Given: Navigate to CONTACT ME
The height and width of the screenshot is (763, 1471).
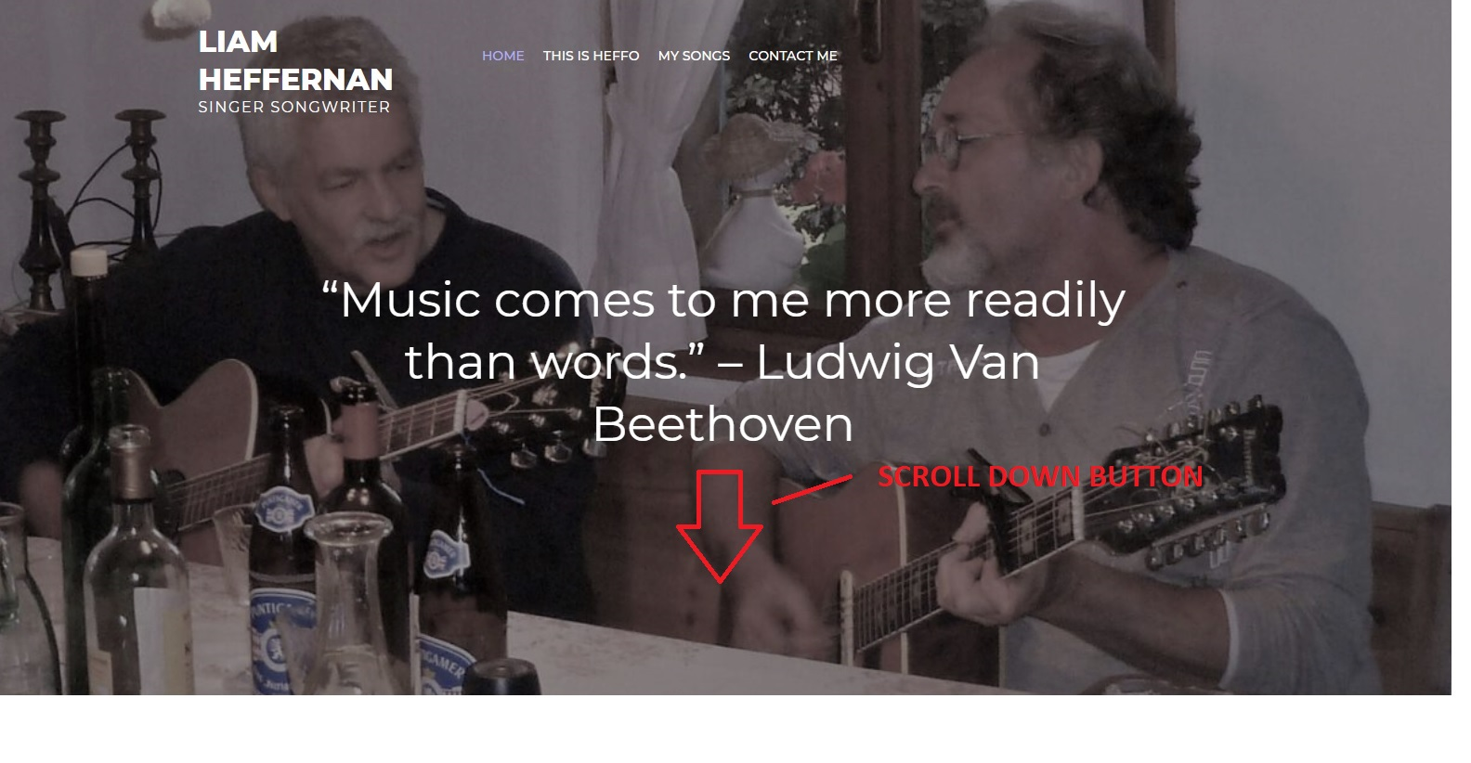Looking at the screenshot, I should pos(793,56).
